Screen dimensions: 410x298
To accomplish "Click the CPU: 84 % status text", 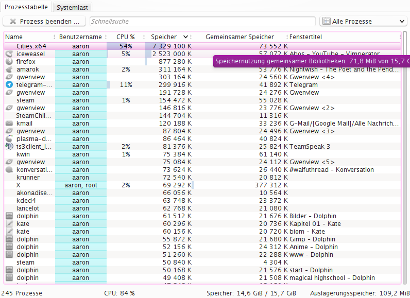I will [119, 293].
